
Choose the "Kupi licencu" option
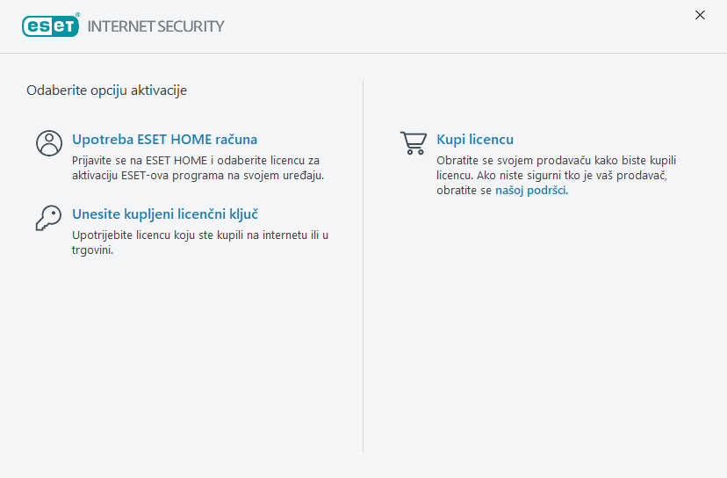click(475, 140)
